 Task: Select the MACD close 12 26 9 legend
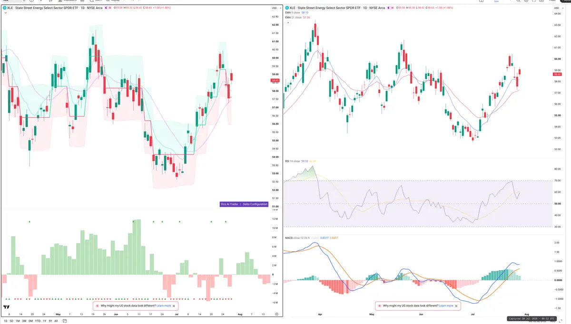(x=297, y=238)
